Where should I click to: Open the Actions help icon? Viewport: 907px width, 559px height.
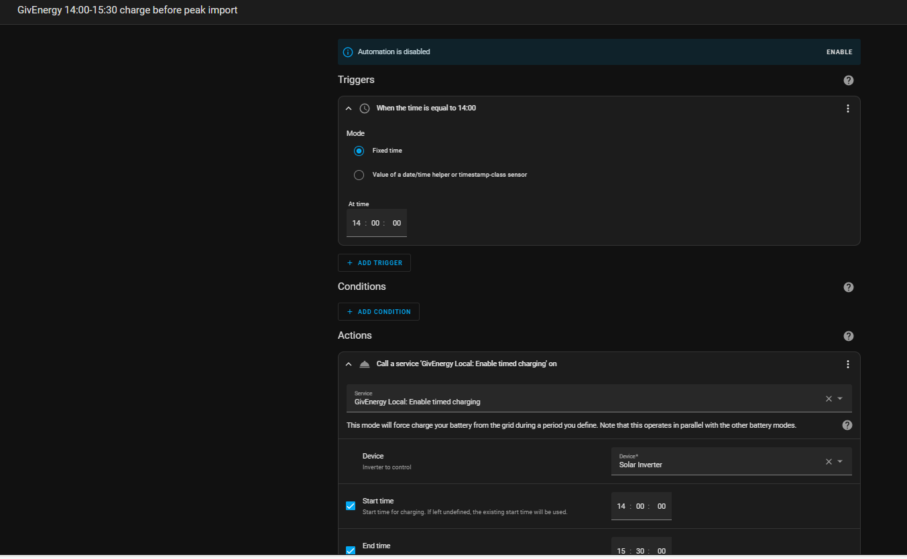coord(848,336)
